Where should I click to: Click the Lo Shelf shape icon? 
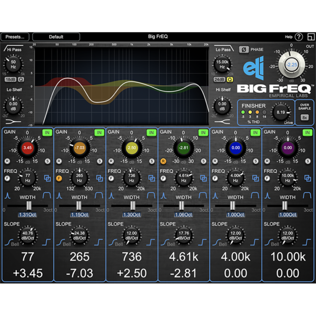tap(13, 122)
